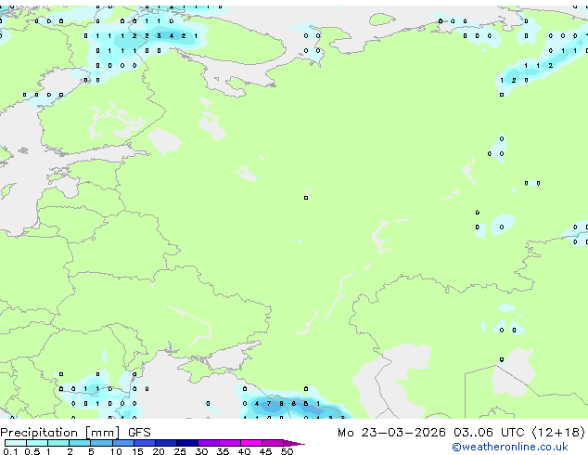Screen dimensions: 588x455
Task: Click the purple arrow tip past 50
Action: (x=294, y=443)
